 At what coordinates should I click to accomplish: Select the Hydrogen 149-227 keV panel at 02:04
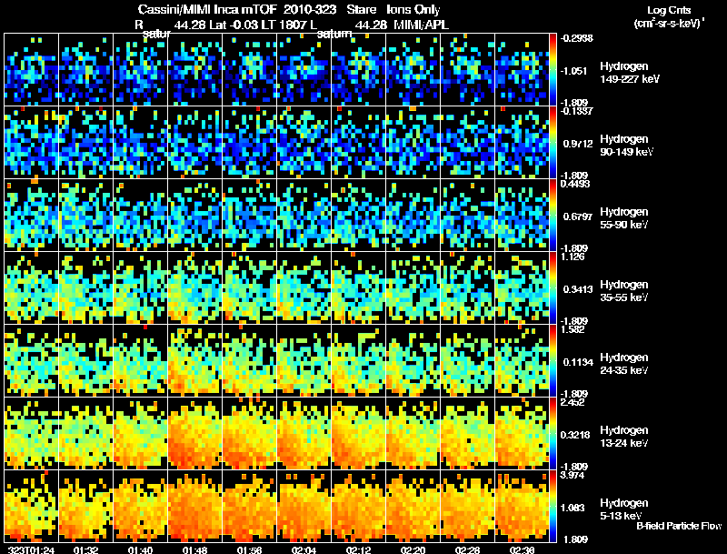coord(304,70)
